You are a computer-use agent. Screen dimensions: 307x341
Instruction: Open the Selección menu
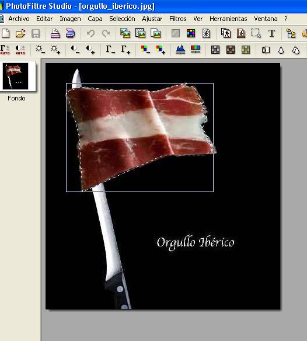click(x=122, y=19)
